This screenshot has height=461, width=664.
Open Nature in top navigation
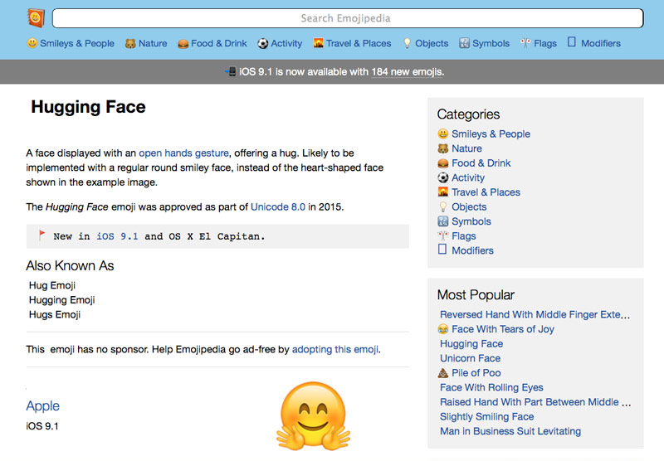[x=153, y=43]
